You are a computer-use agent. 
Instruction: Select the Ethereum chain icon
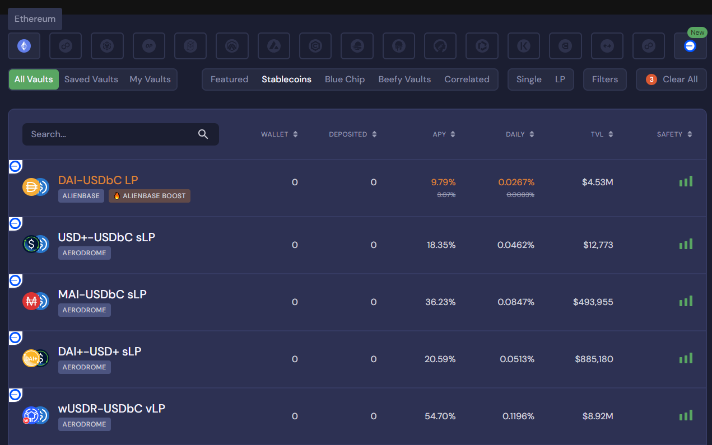(24, 46)
